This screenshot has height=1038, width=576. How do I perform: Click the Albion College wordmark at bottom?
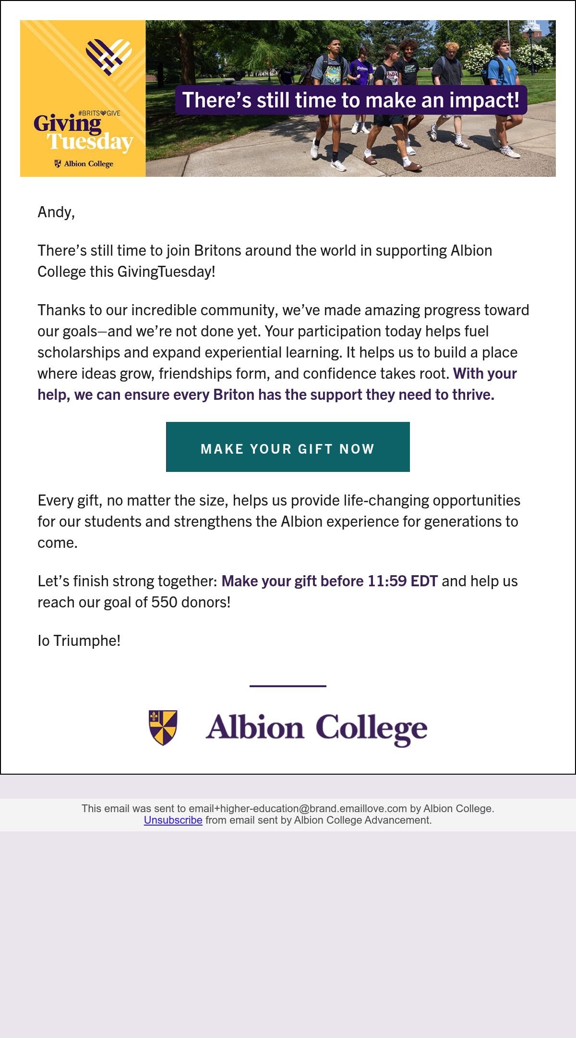(x=316, y=729)
